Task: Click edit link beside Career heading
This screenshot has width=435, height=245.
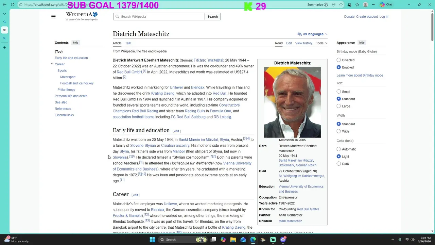Action: (136, 195)
